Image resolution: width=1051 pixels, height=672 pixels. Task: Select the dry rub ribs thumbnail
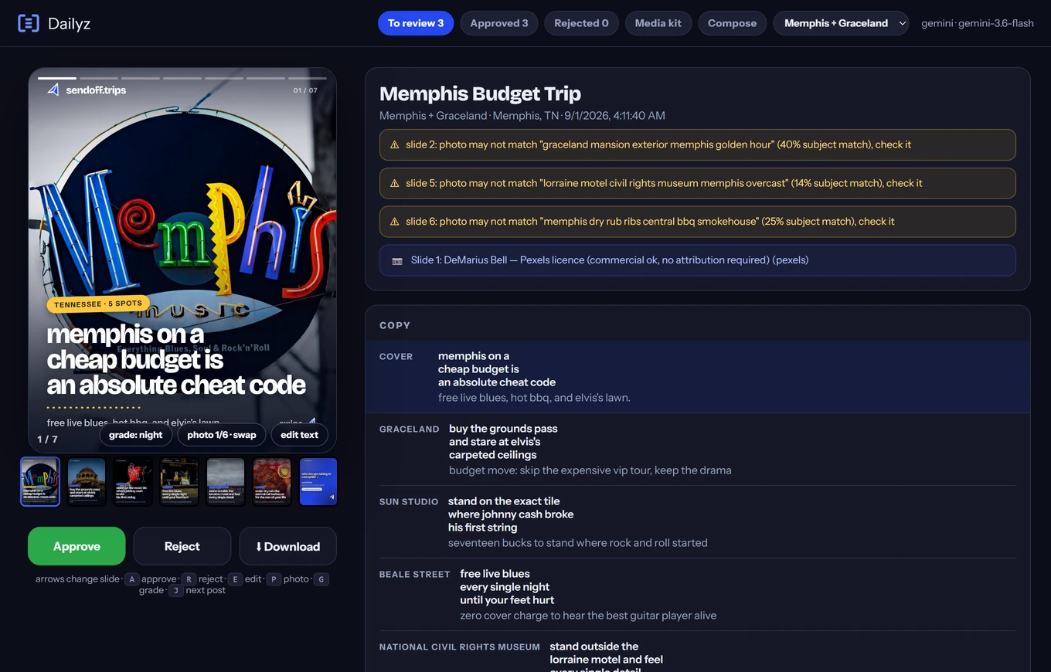[272, 481]
